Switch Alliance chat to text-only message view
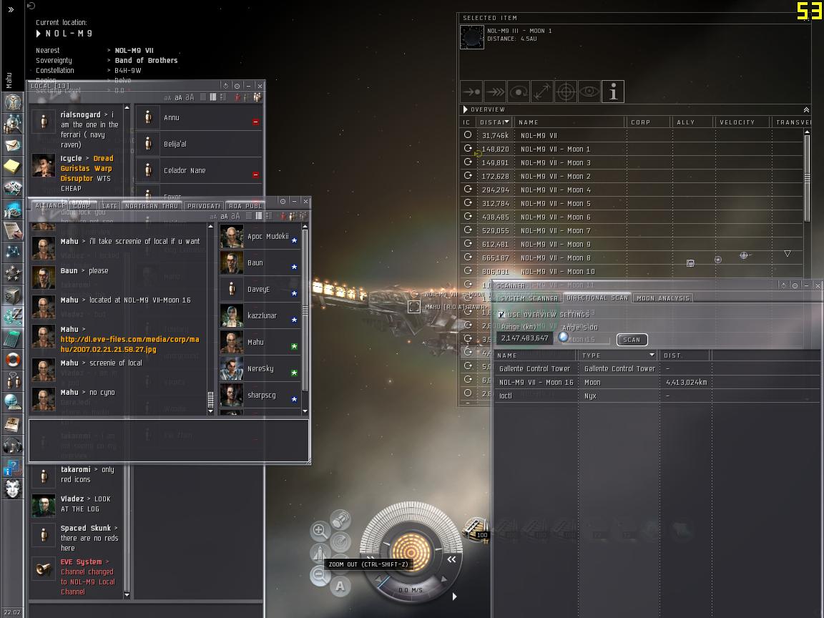Image resolution: width=824 pixels, height=618 pixels. (x=249, y=216)
